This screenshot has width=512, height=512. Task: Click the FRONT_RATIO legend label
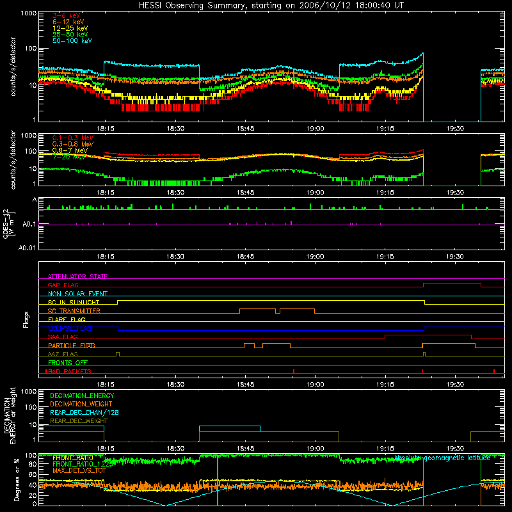click(x=73, y=458)
